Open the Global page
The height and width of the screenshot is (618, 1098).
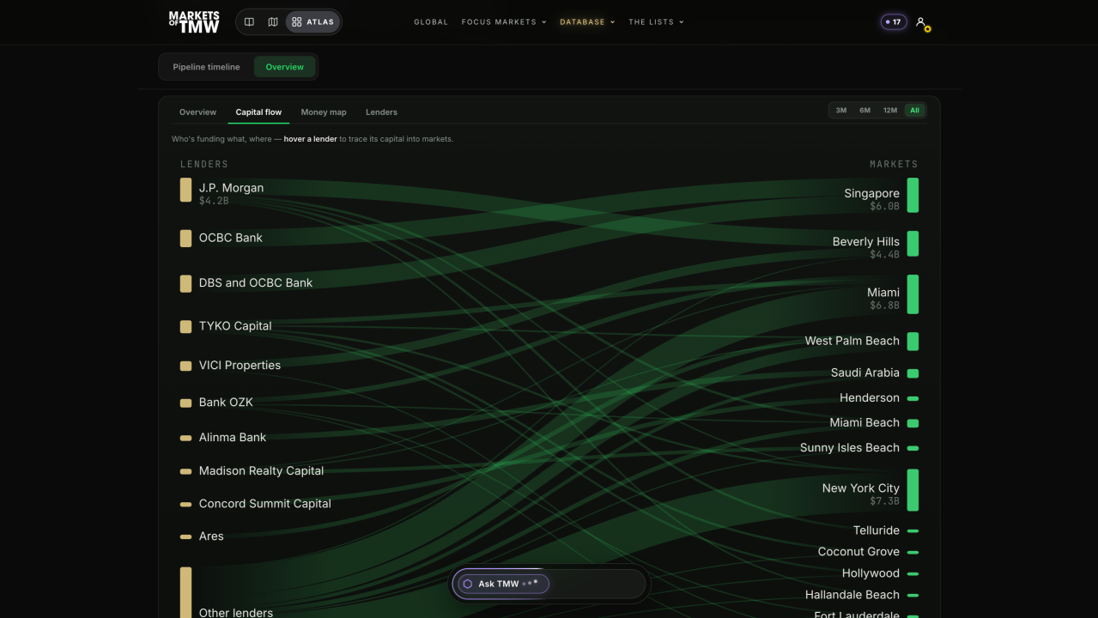pos(431,22)
